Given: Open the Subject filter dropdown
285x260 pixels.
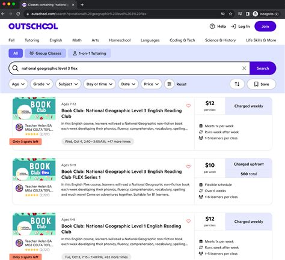Looking at the screenshot, I should [68, 84].
